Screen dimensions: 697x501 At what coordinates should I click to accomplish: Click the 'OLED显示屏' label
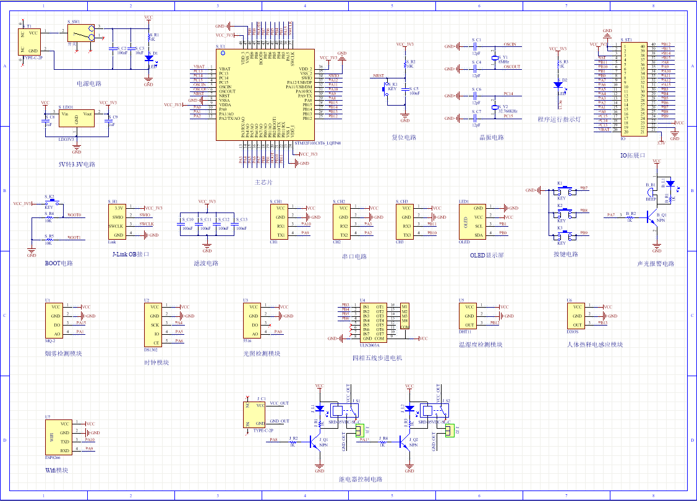click(x=487, y=255)
